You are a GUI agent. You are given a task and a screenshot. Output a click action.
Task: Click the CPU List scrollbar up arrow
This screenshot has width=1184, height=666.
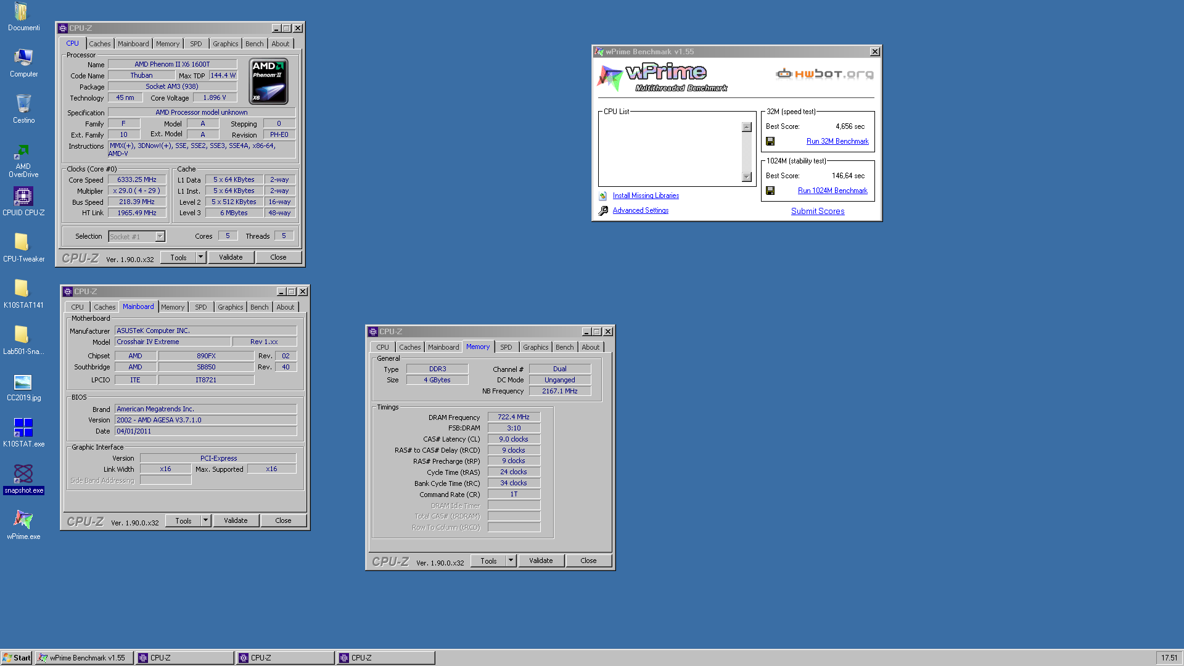[747, 127]
